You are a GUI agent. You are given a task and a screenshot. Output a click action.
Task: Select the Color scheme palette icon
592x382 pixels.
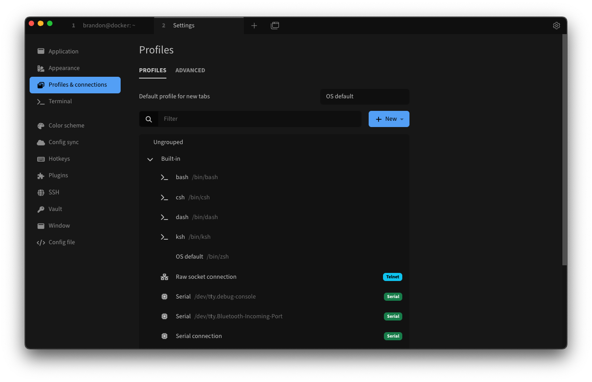coord(41,125)
